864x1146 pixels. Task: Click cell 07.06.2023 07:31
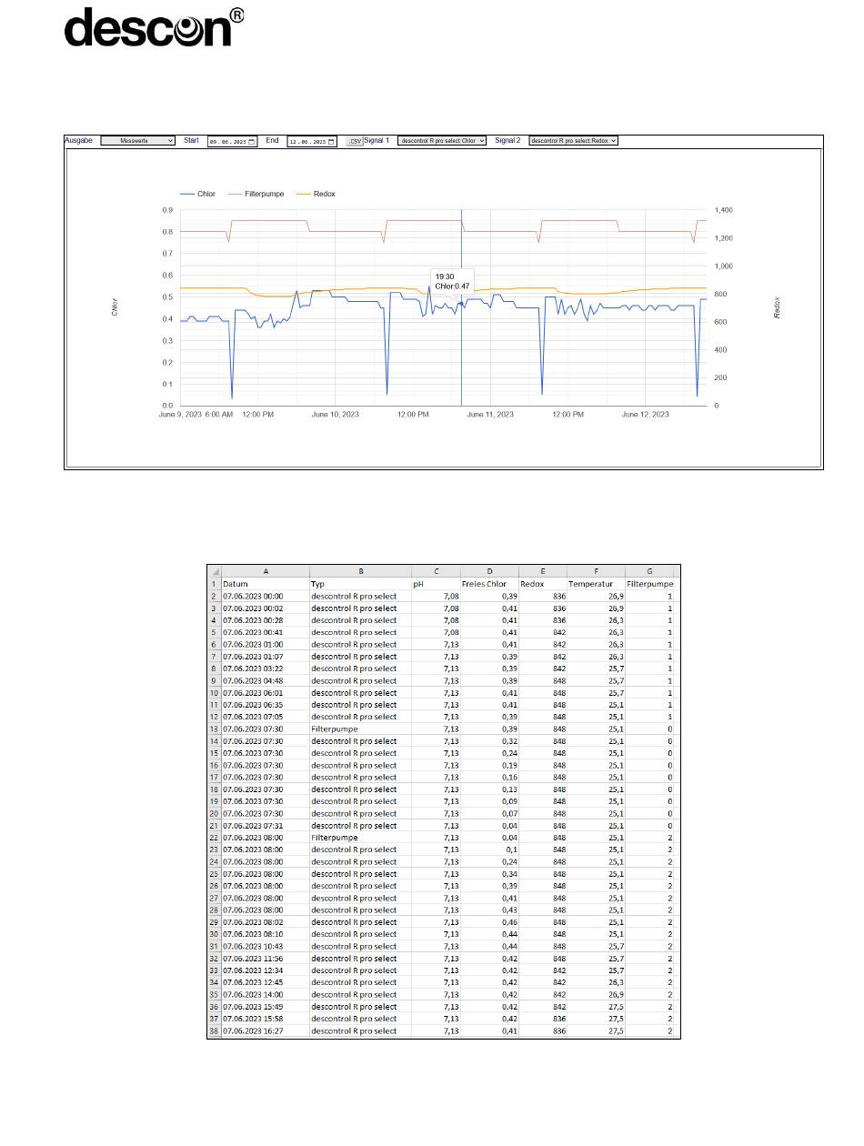coord(265,826)
